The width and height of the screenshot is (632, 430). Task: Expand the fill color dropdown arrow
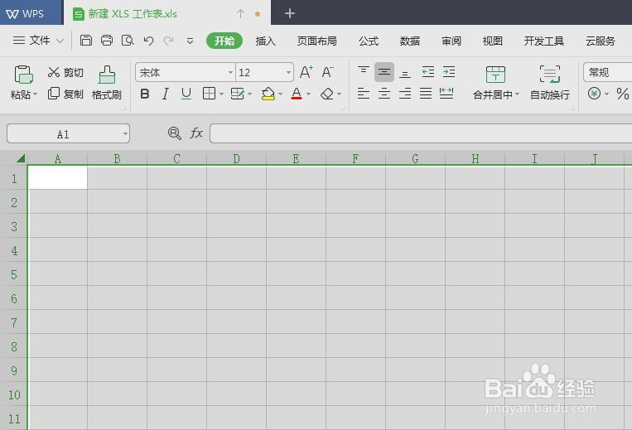pyautogui.click(x=280, y=94)
